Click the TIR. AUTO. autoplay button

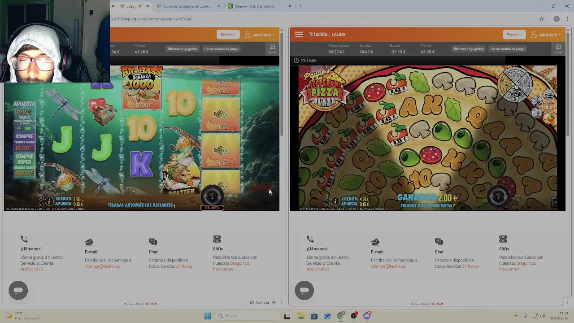click(x=212, y=208)
